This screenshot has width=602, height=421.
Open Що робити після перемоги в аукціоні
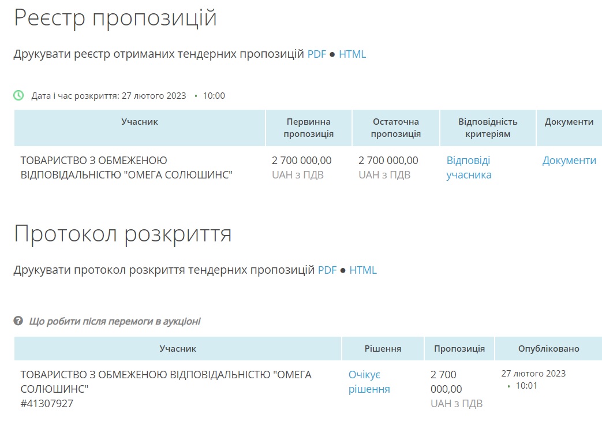[x=115, y=321]
